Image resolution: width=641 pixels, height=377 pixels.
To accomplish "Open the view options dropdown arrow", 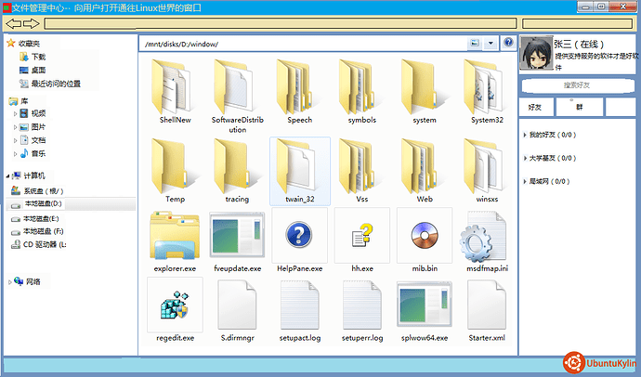I will (491, 44).
